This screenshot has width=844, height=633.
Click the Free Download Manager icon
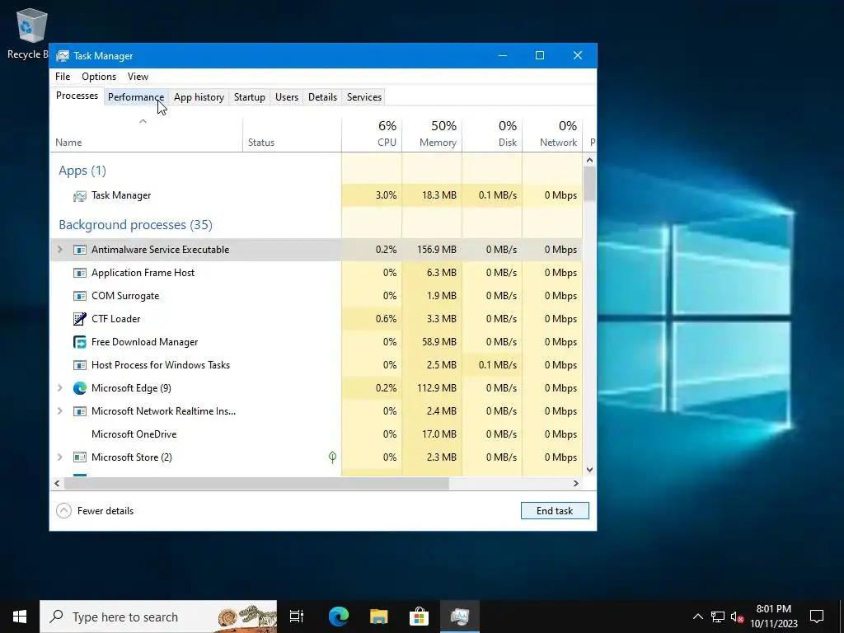click(x=80, y=342)
